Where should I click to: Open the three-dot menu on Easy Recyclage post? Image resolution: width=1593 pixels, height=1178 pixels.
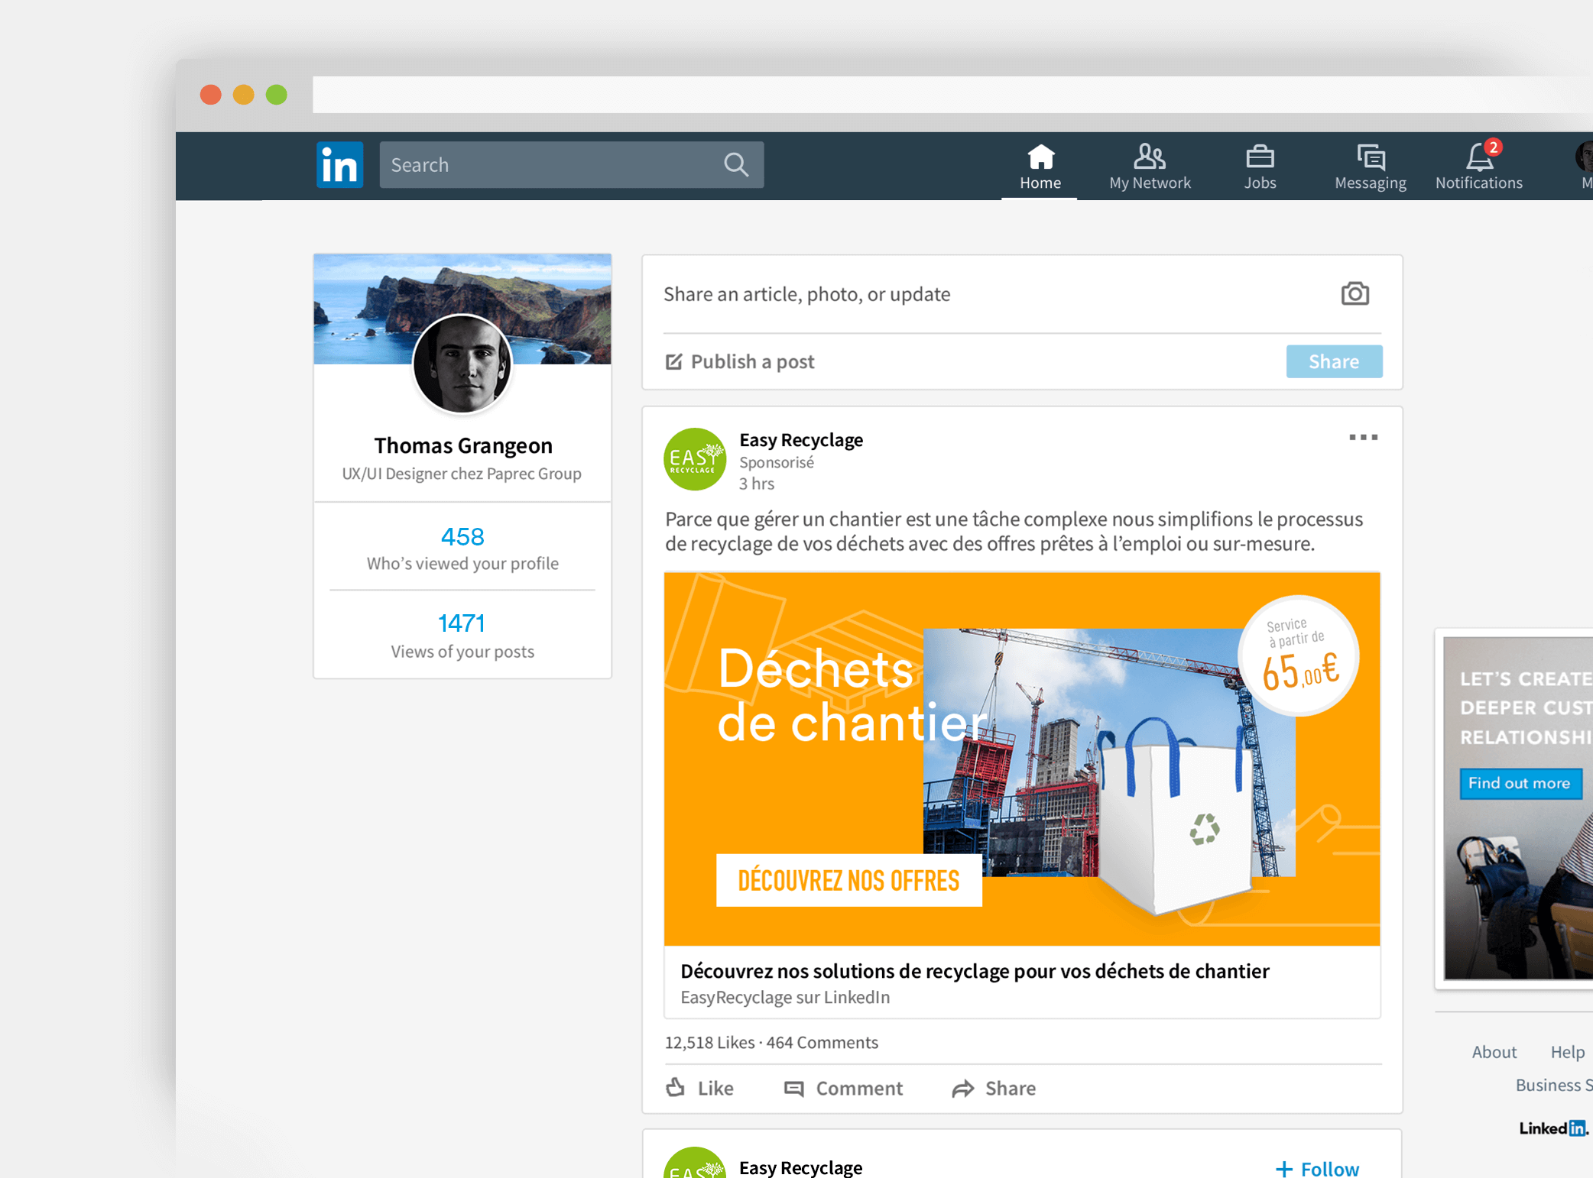1363,437
